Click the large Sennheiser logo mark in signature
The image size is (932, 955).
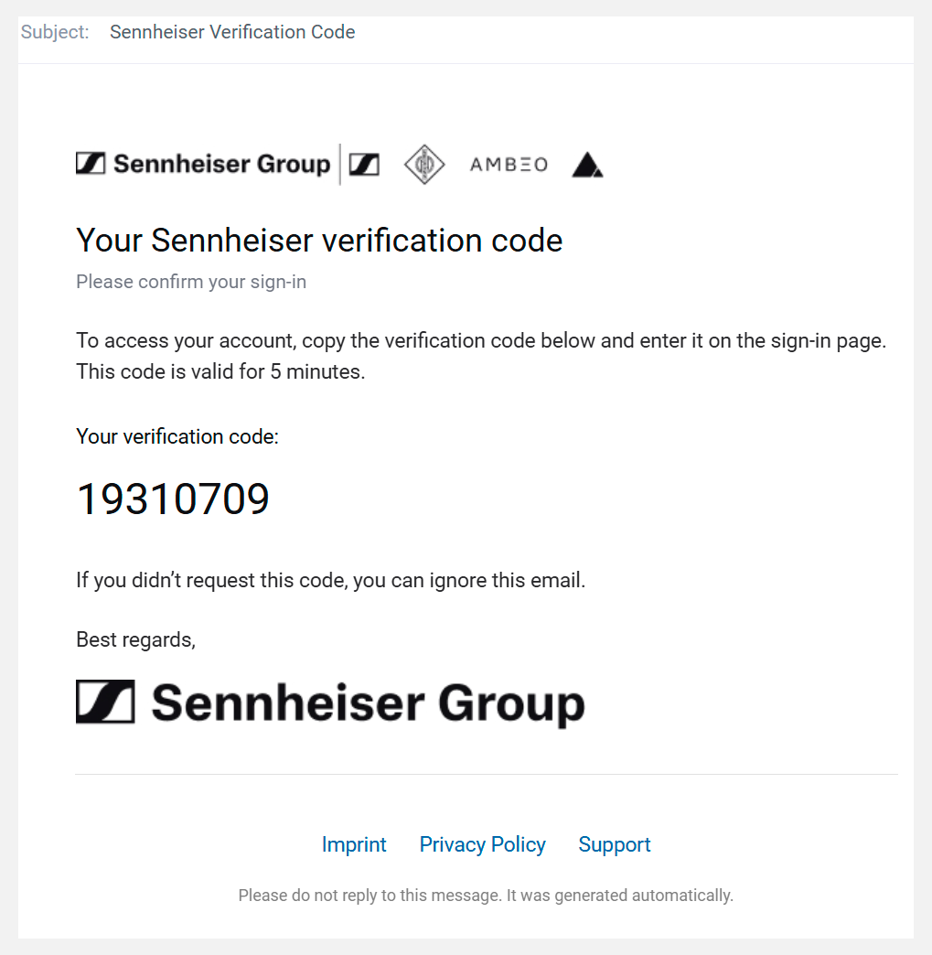tap(105, 703)
